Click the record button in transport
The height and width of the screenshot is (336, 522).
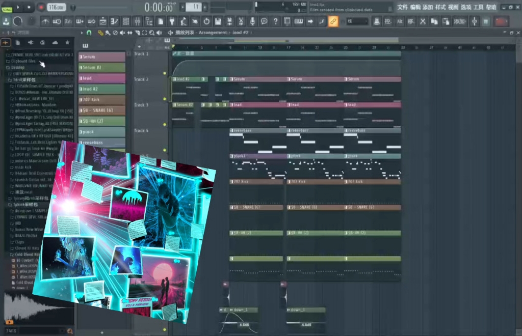[40, 7]
